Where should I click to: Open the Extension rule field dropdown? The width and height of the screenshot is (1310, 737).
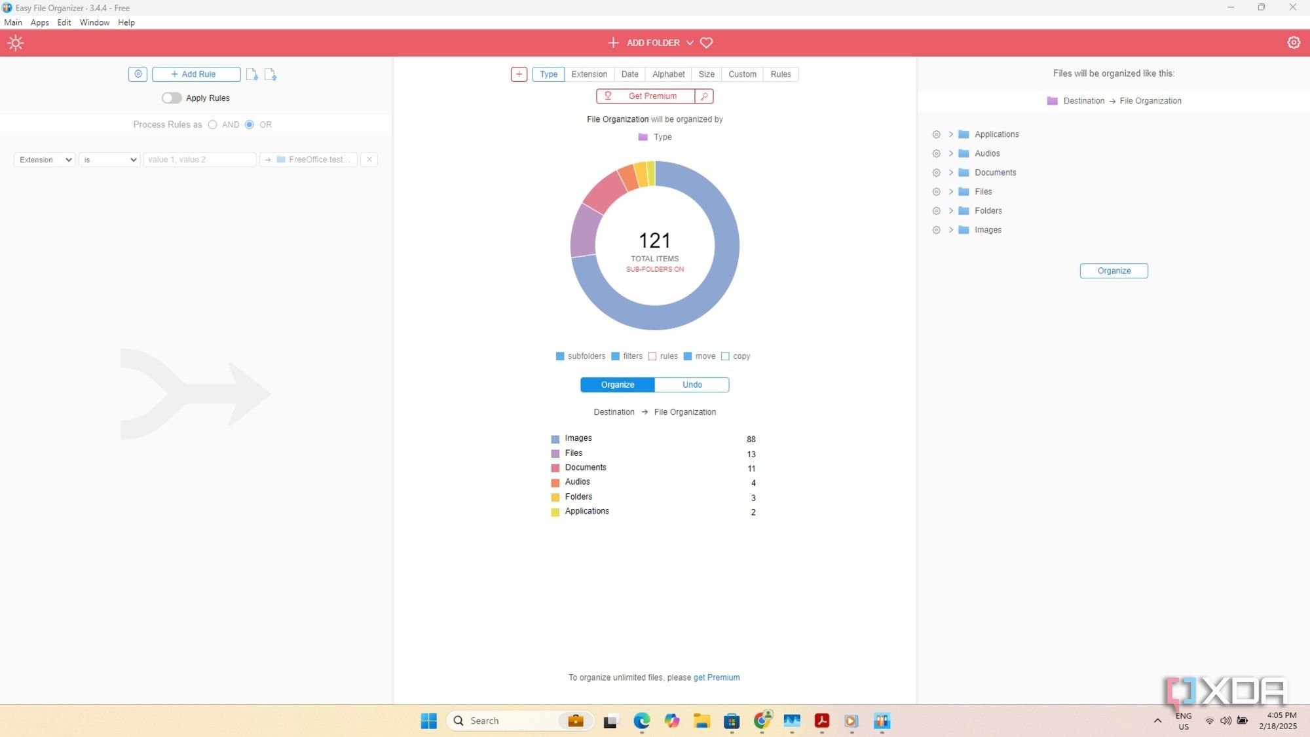45,160
